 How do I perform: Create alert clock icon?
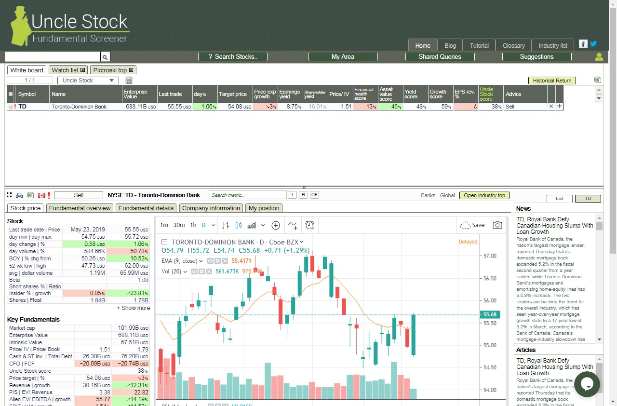(x=309, y=225)
